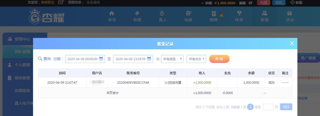Click the orange 查询 search button

click(x=219, y=59)
